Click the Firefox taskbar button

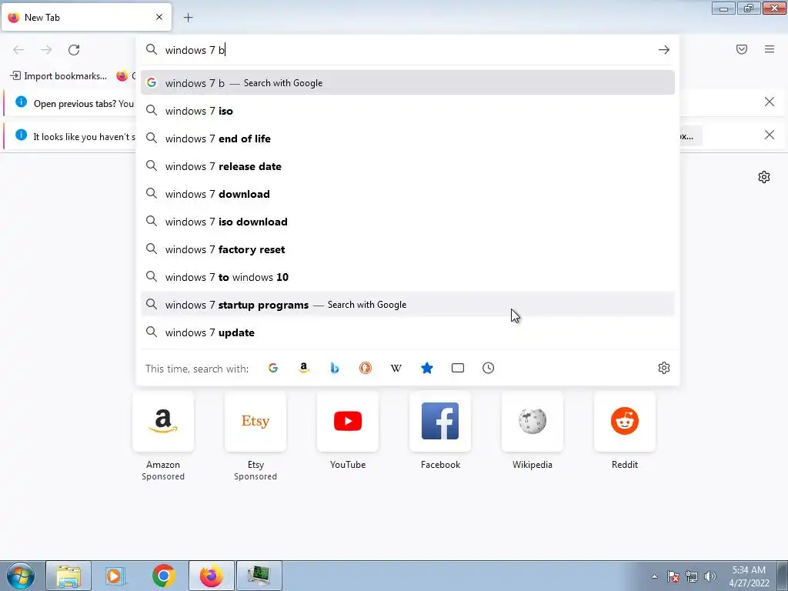tap(212, 576)
